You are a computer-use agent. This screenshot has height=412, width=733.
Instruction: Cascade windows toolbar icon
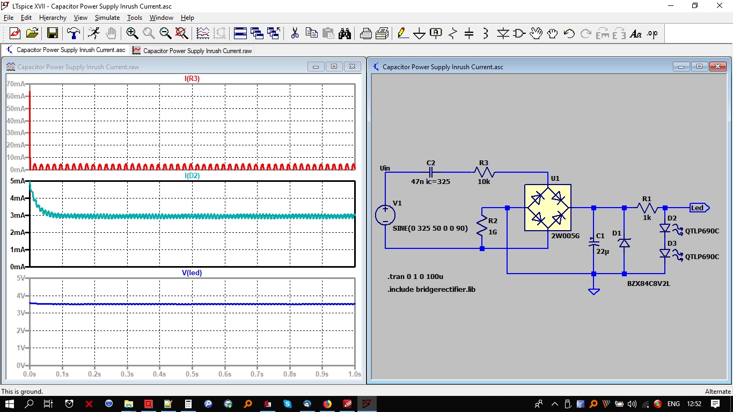[257, 33]
